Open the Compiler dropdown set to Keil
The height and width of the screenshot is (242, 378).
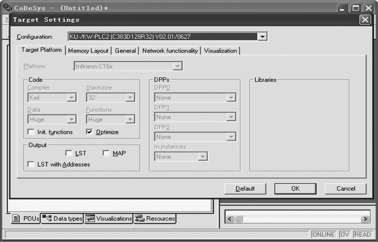(x=72, y=98)
